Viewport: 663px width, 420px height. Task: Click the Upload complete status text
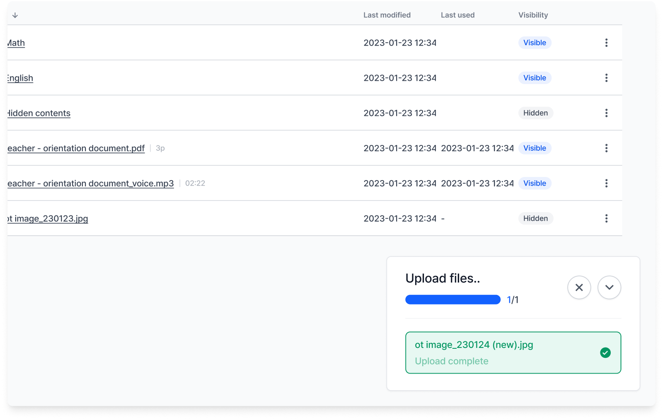tap(452, 361)
